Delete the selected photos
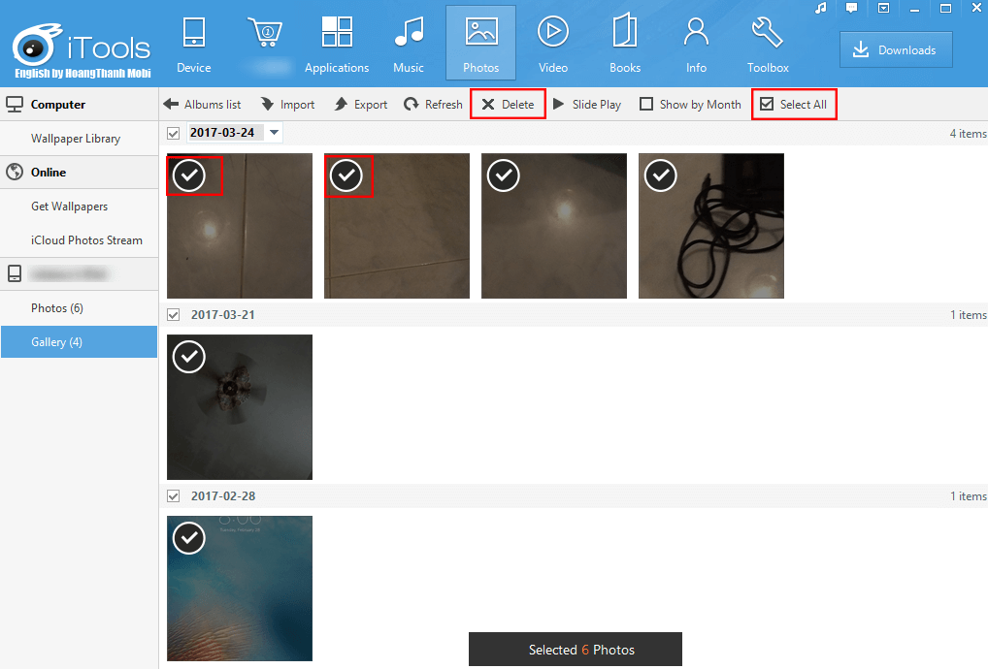The width and height of the screenshot is (988, 669). pos(508,104)
